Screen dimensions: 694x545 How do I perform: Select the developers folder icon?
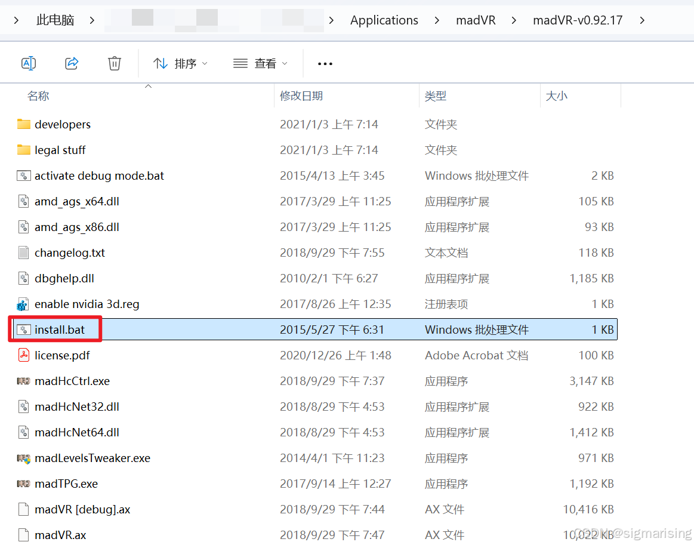[x=23, y=124]
